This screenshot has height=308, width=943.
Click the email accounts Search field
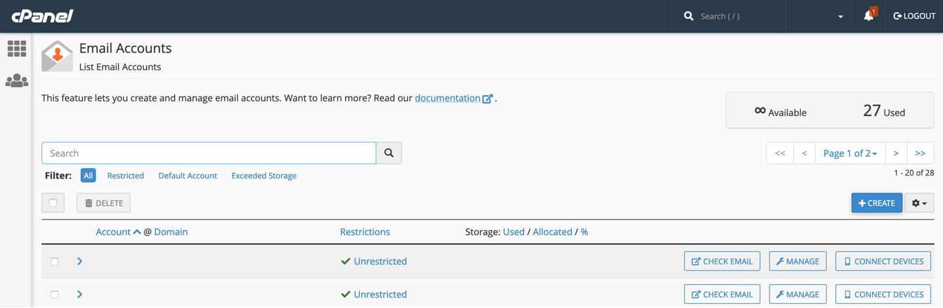pyautogui.click(x=209, y=153)
